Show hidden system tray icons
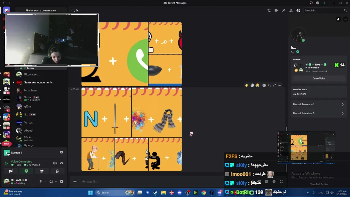This screenshot has height=197, width=350. point(308,193)
